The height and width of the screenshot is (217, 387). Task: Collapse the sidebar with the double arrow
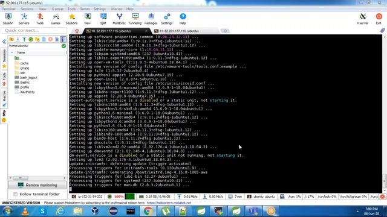click(x=4, y=42)
